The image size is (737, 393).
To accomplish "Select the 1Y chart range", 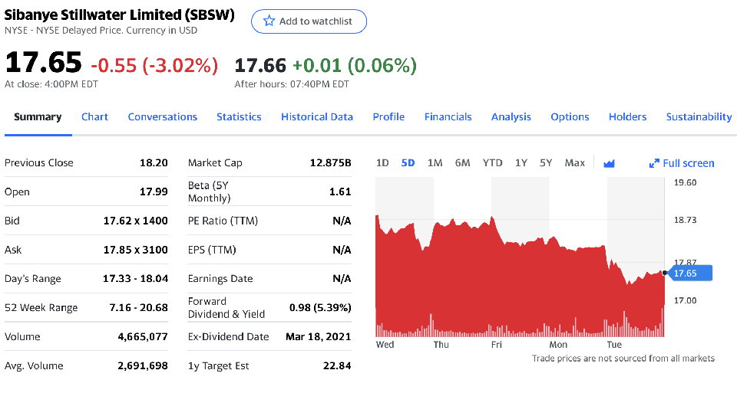I will point(521,162).
